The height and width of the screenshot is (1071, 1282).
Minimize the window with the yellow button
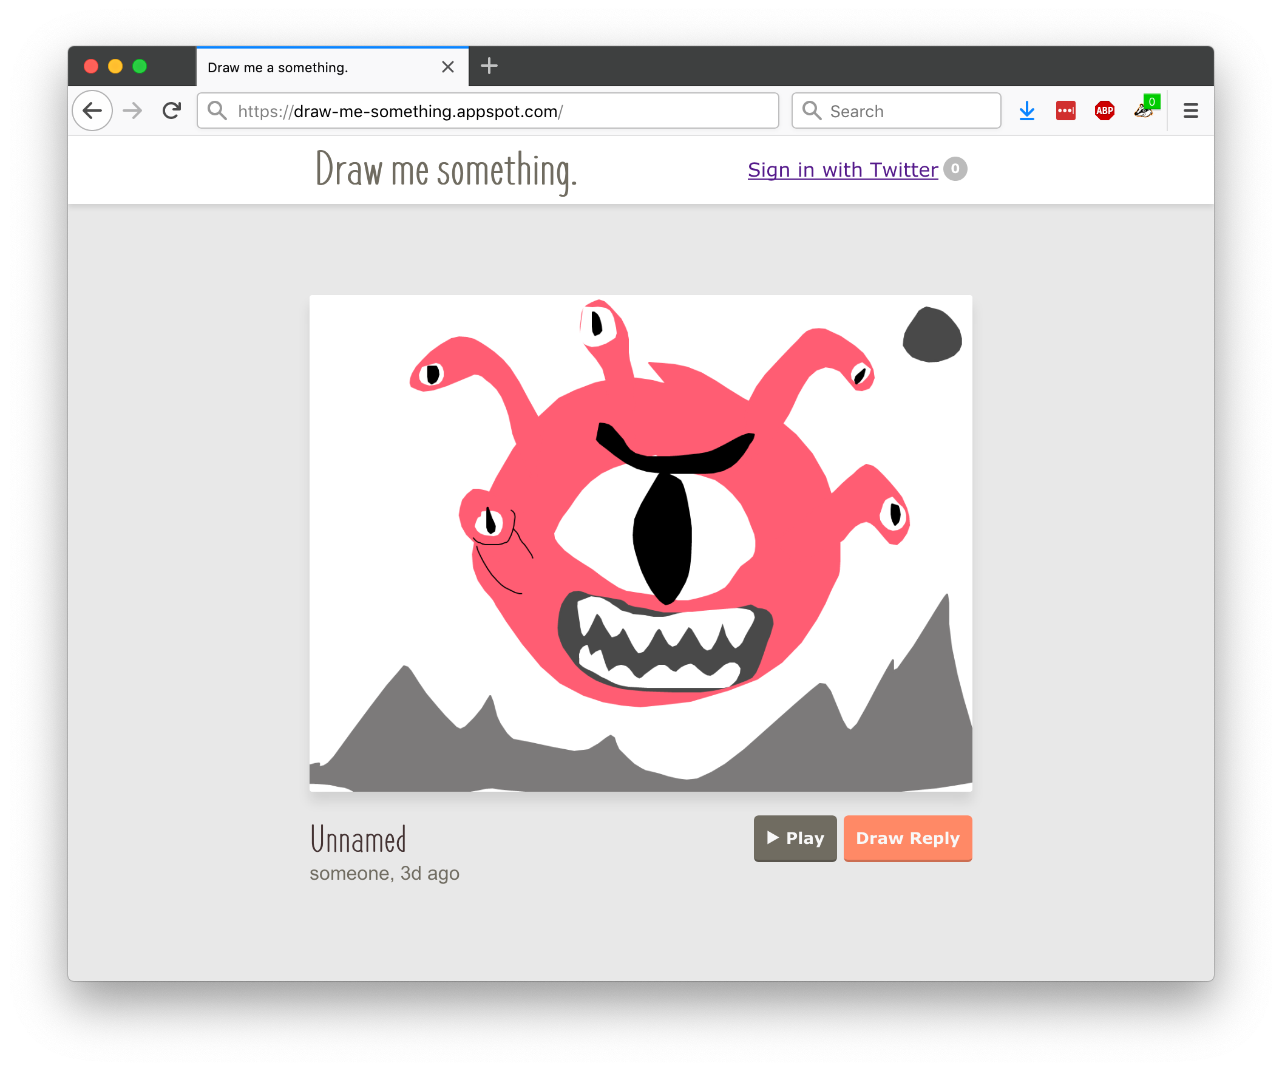point(115,66)
